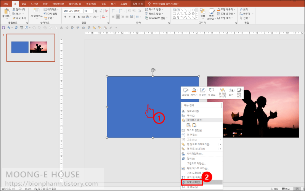Image resolution: width=305 pixels, height=191 pixels.
Task: Click the increase font size icon
Action: (x=96, y=11)
